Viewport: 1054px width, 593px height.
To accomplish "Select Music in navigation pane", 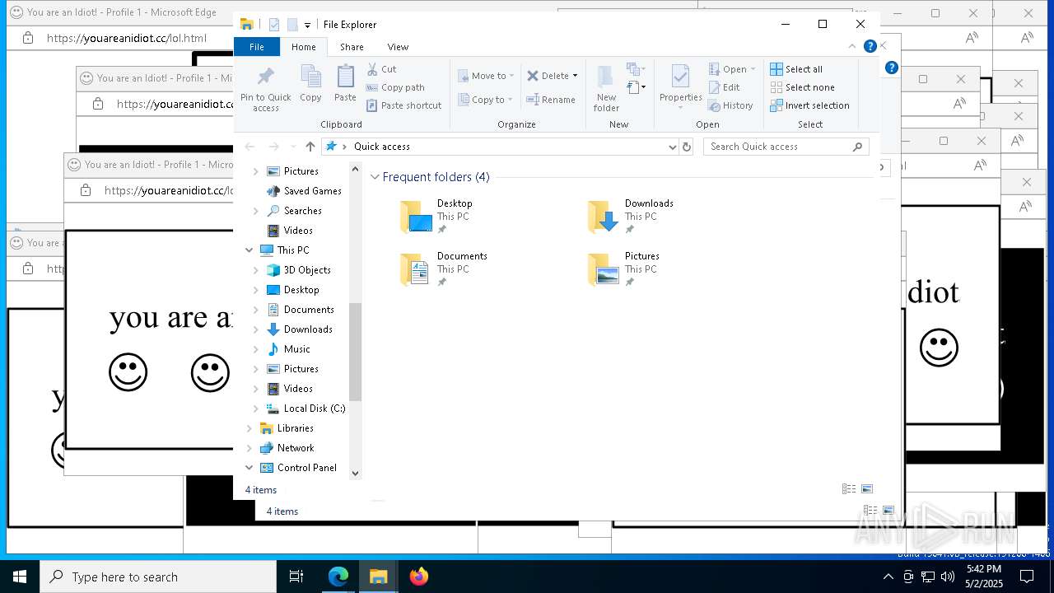I will pyautogui.click(x=296, y=349).
